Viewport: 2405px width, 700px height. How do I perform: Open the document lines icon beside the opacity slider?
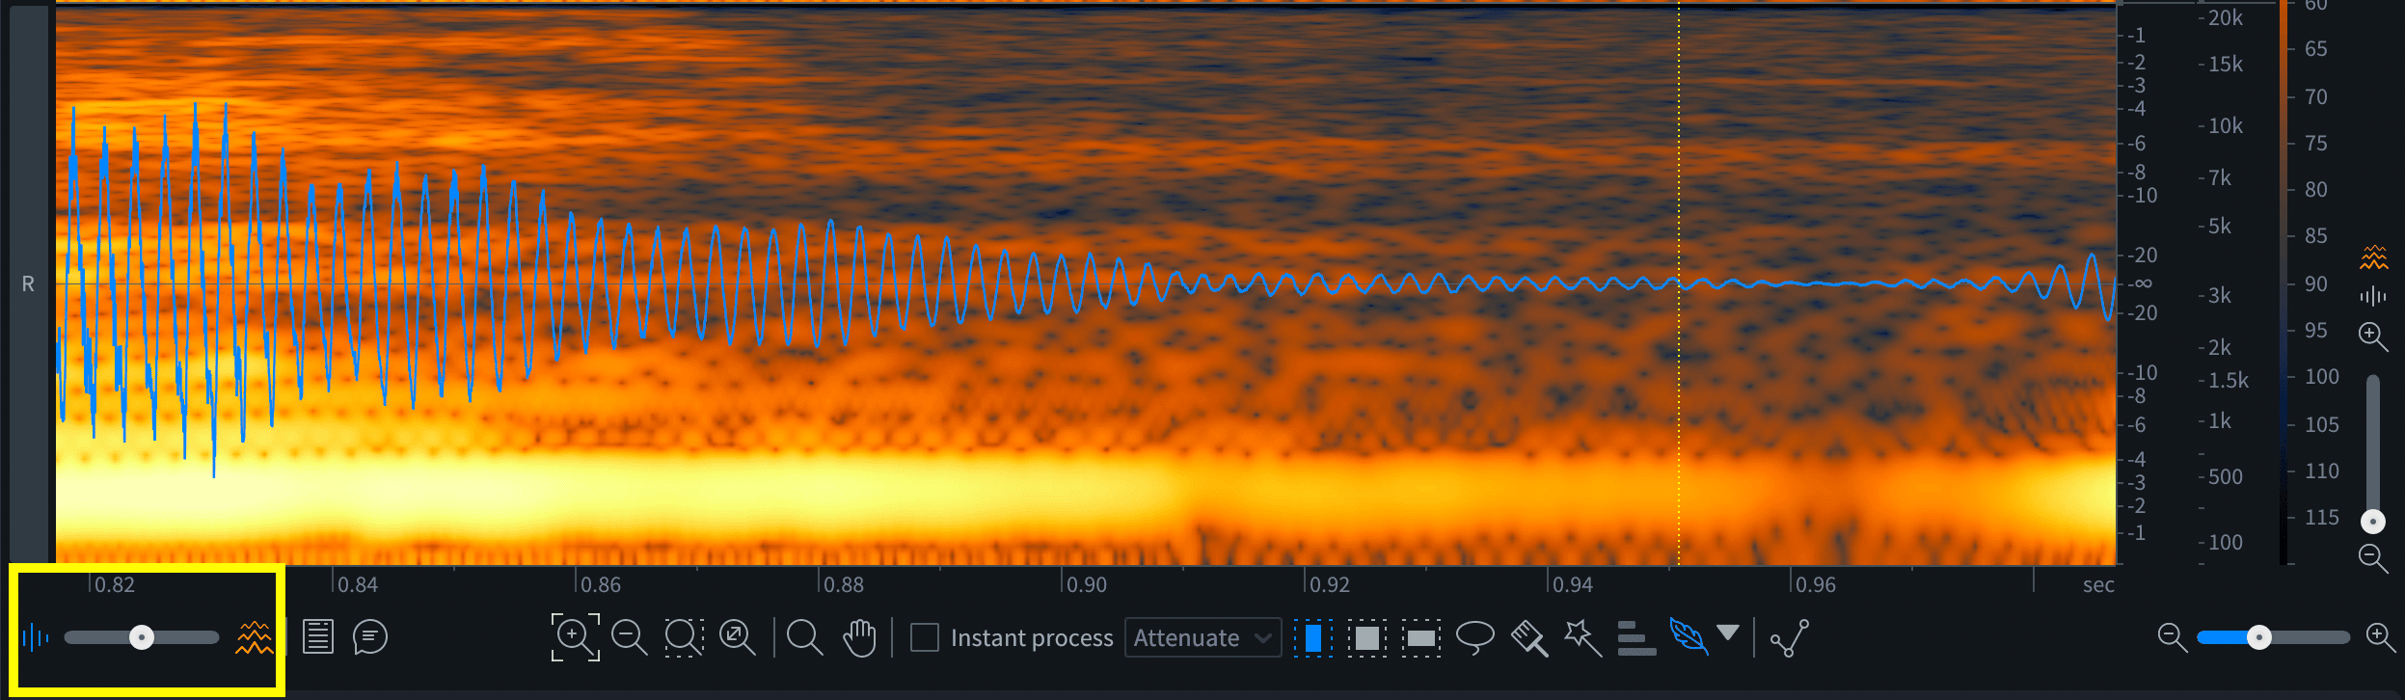click(318, 637)
